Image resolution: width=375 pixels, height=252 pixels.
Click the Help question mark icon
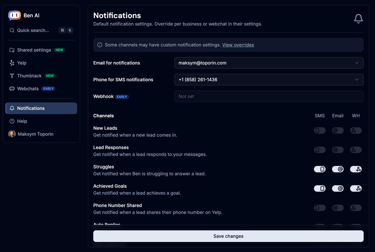12,121
